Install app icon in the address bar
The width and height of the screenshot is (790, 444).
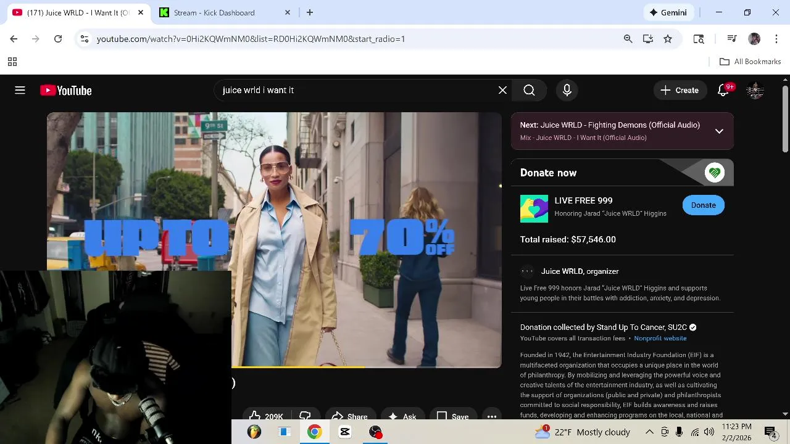tap(647, 39)
